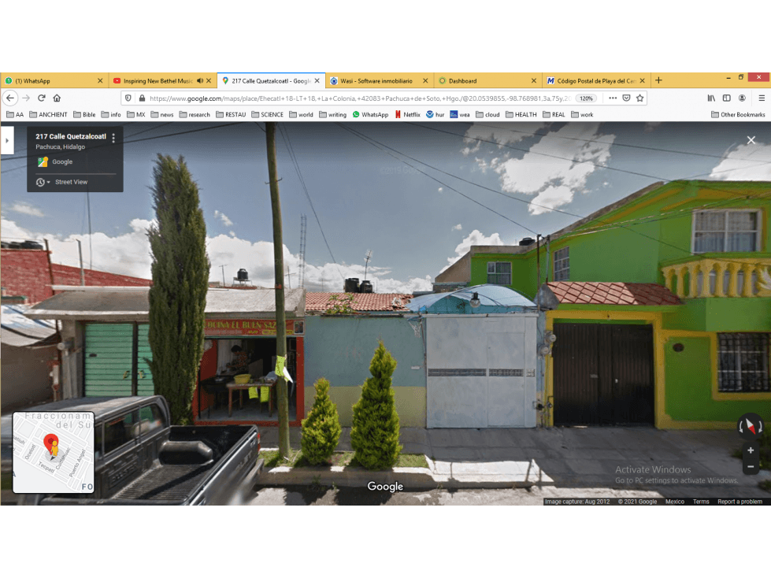Close the Wasi Software inmobiliario tab
Image resolution: width=771 pixels, height=578 pixels.
tap(425, 80)
